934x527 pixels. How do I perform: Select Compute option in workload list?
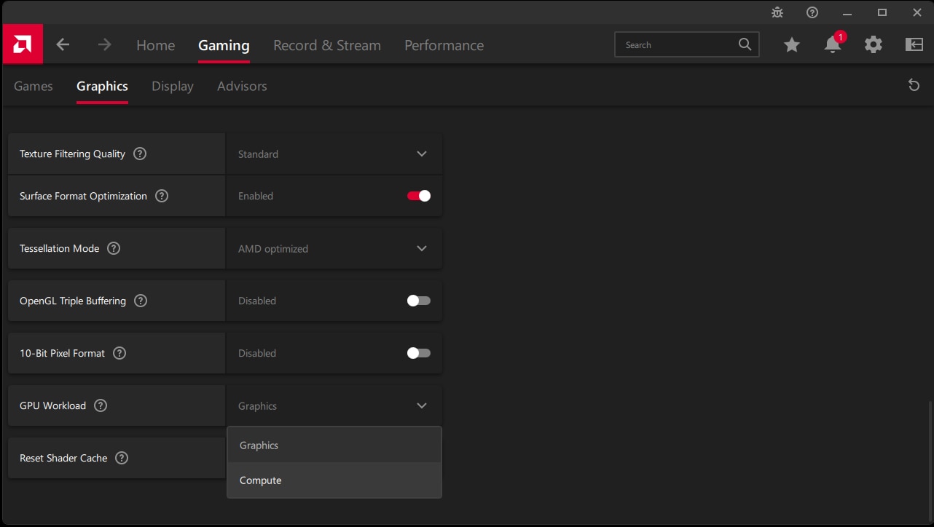point(334,480)
